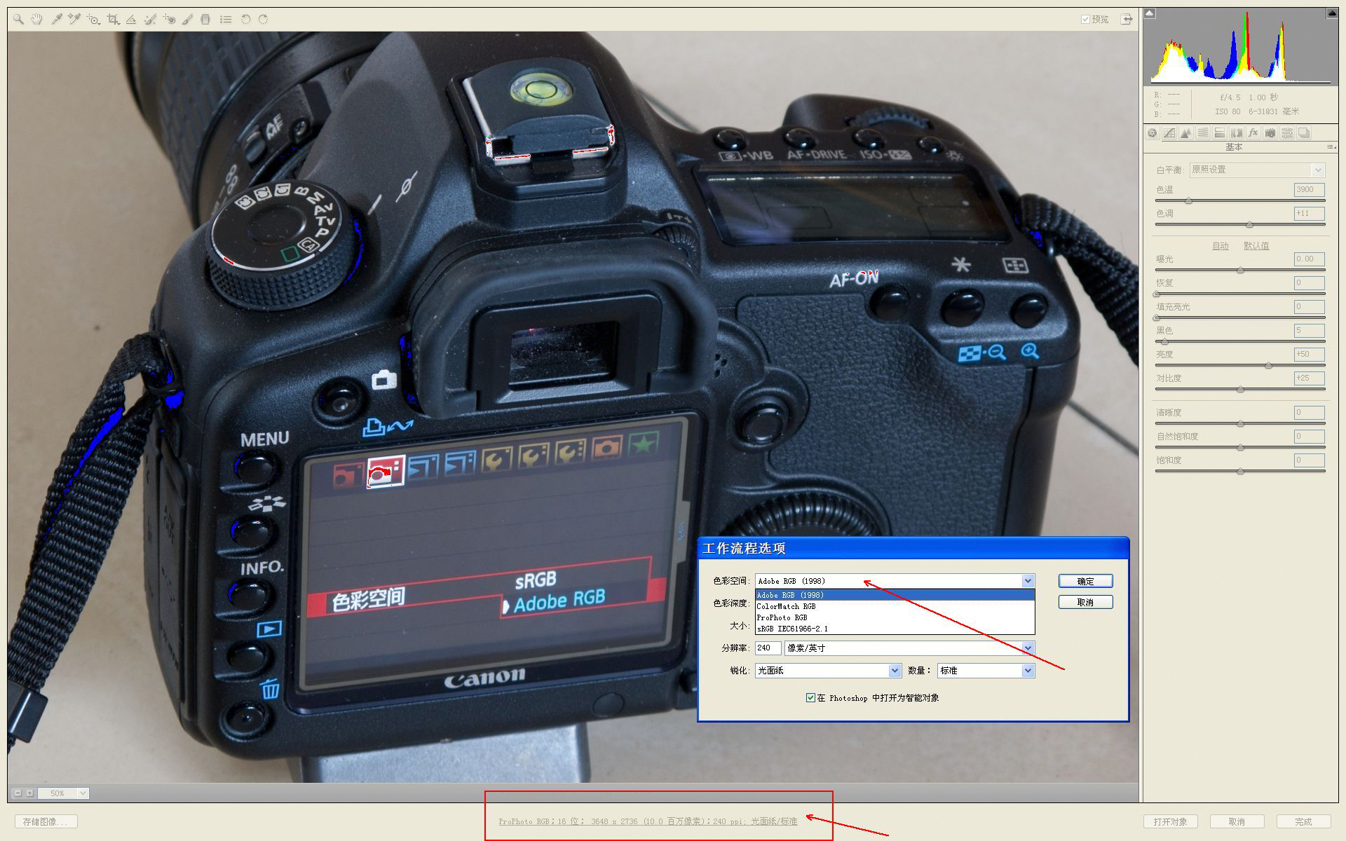Select the Color Sampler tool

tap(74, 20)
